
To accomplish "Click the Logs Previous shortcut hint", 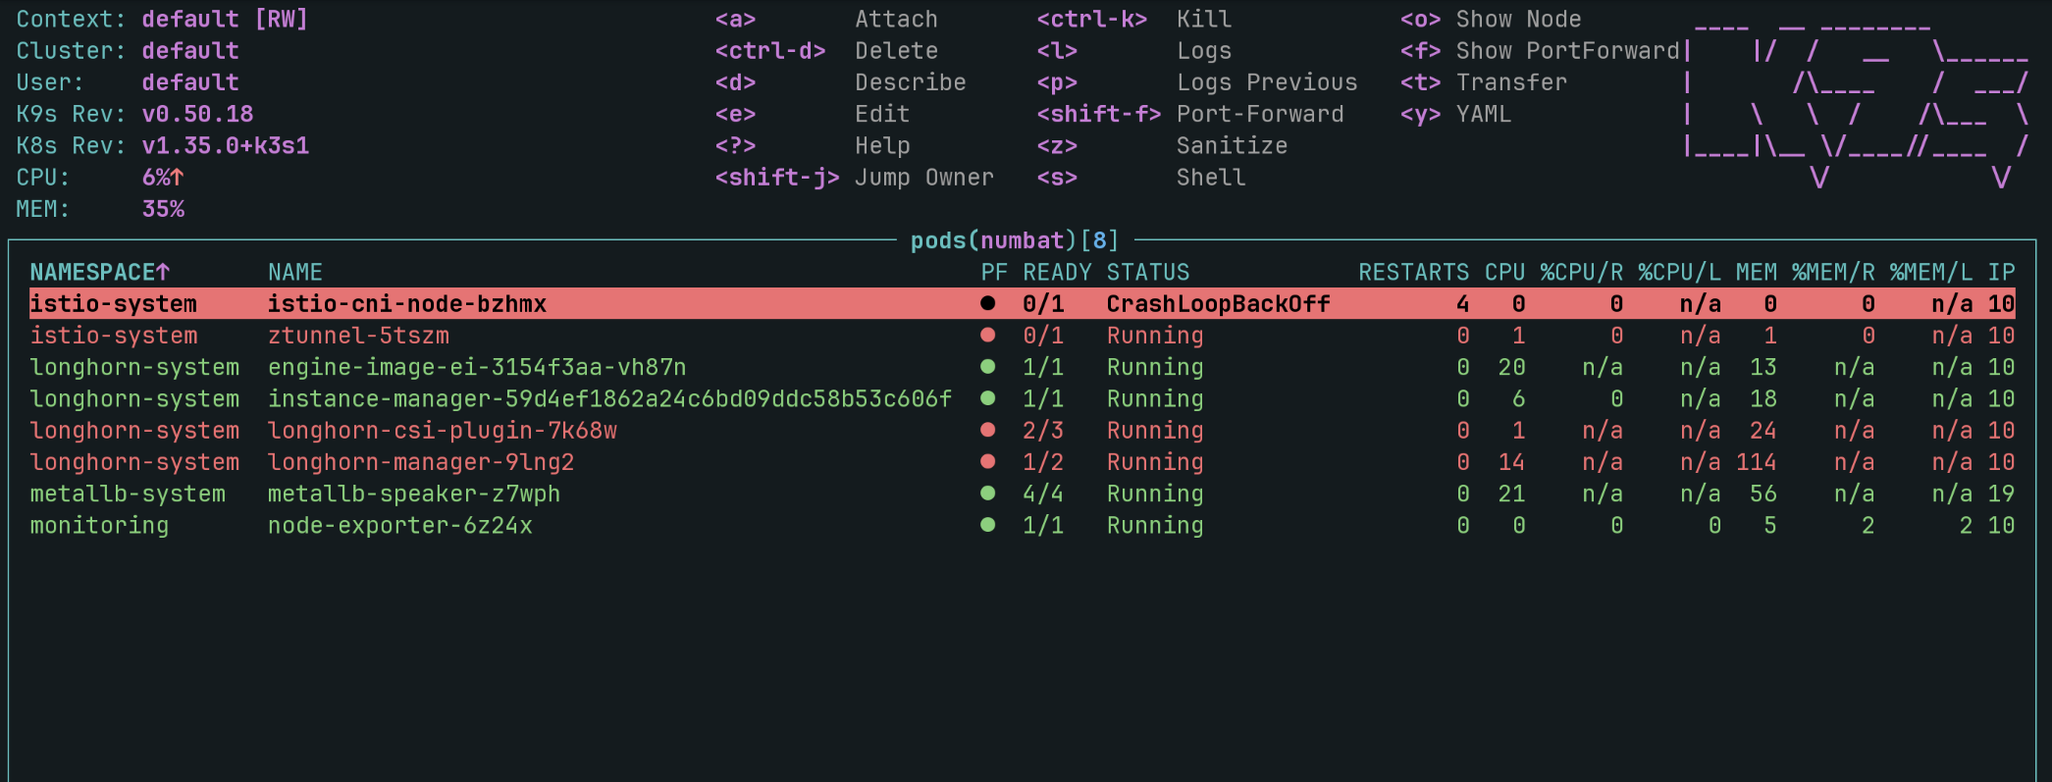I will (1197, 82).
